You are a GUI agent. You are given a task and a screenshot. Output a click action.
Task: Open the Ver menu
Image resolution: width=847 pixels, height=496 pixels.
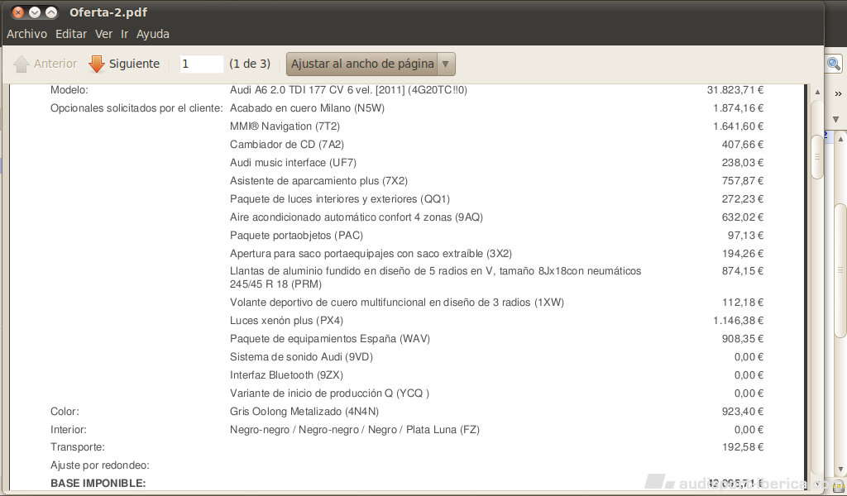[103, 34]
